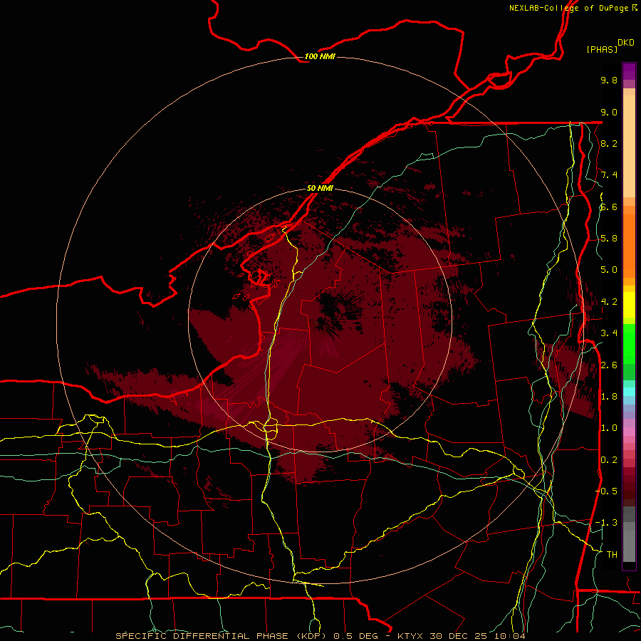Viewport: 641px width, 641px height.
Task: Click the 2.6 value on the scale
Action: (609, 365)
